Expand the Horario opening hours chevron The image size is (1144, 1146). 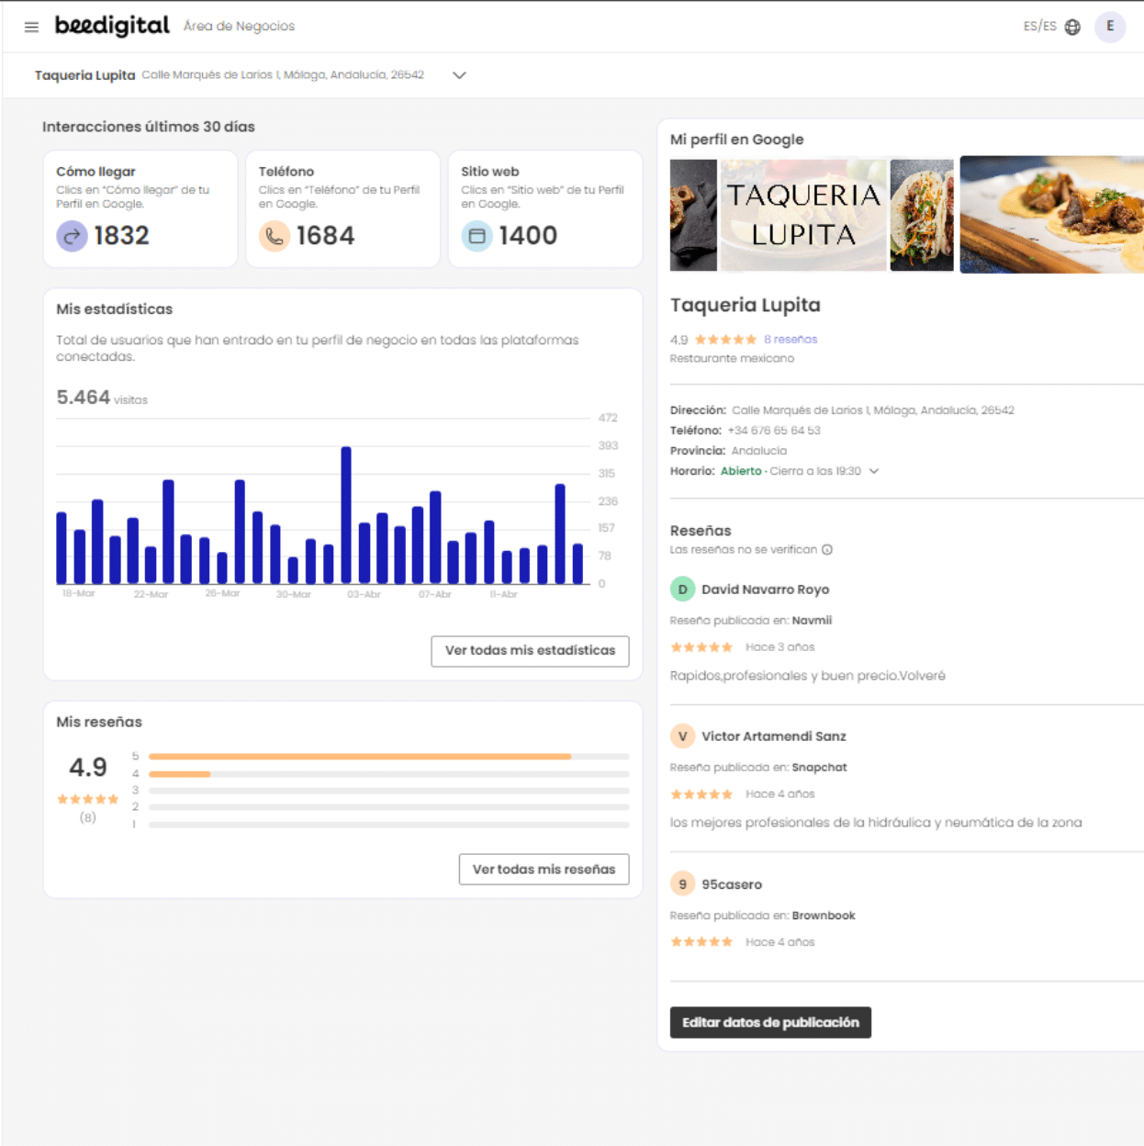[x=874, y=471]
